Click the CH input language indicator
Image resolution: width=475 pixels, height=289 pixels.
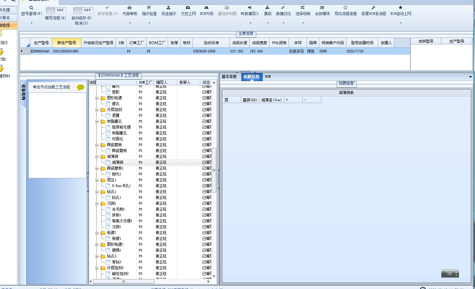coord(450,274)
